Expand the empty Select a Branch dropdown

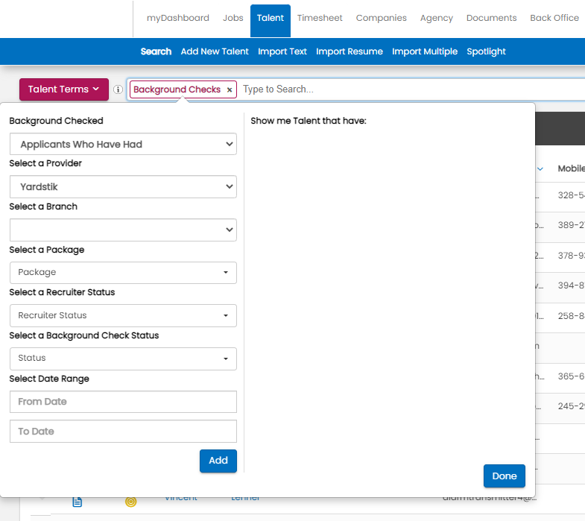[x=123, y=230]
